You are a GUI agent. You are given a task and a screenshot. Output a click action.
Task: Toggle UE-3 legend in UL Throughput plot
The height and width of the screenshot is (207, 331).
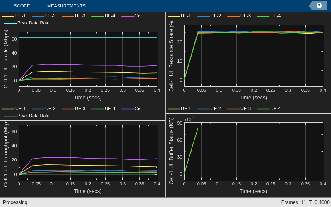pyautogui.click(x=74, y=108)
